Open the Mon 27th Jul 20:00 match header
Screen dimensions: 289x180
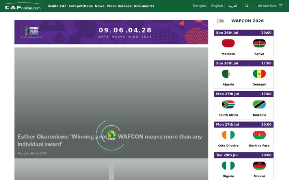click(x=244, y=124)
